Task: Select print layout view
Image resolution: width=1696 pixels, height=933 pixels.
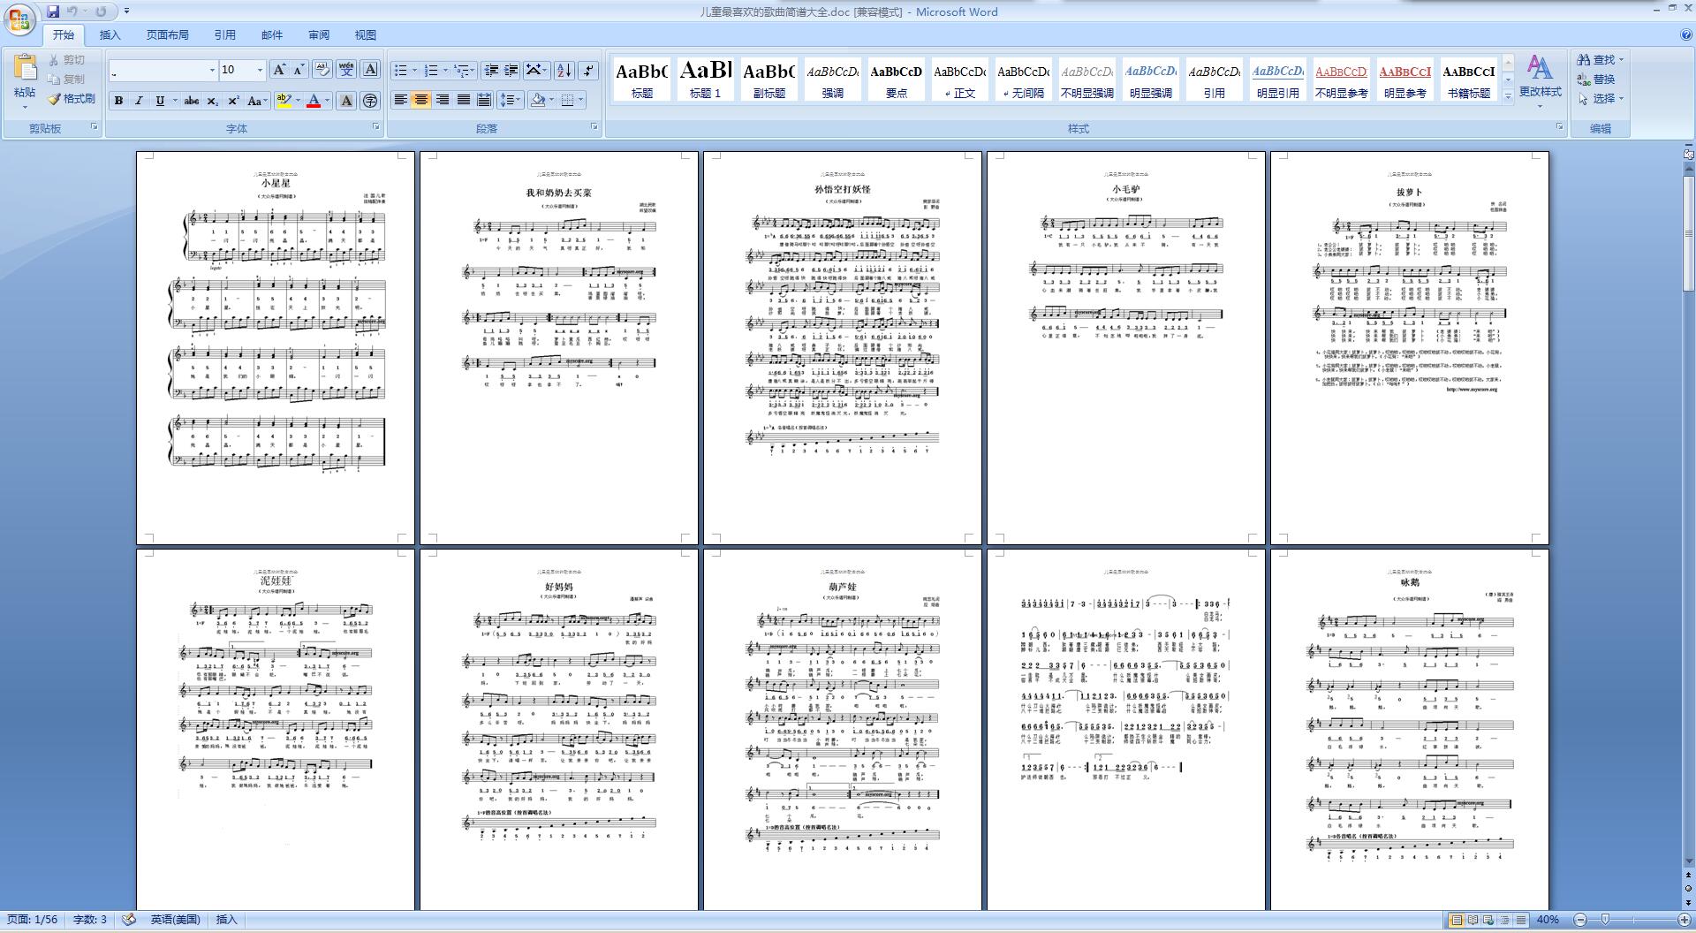Action: 1457,920
